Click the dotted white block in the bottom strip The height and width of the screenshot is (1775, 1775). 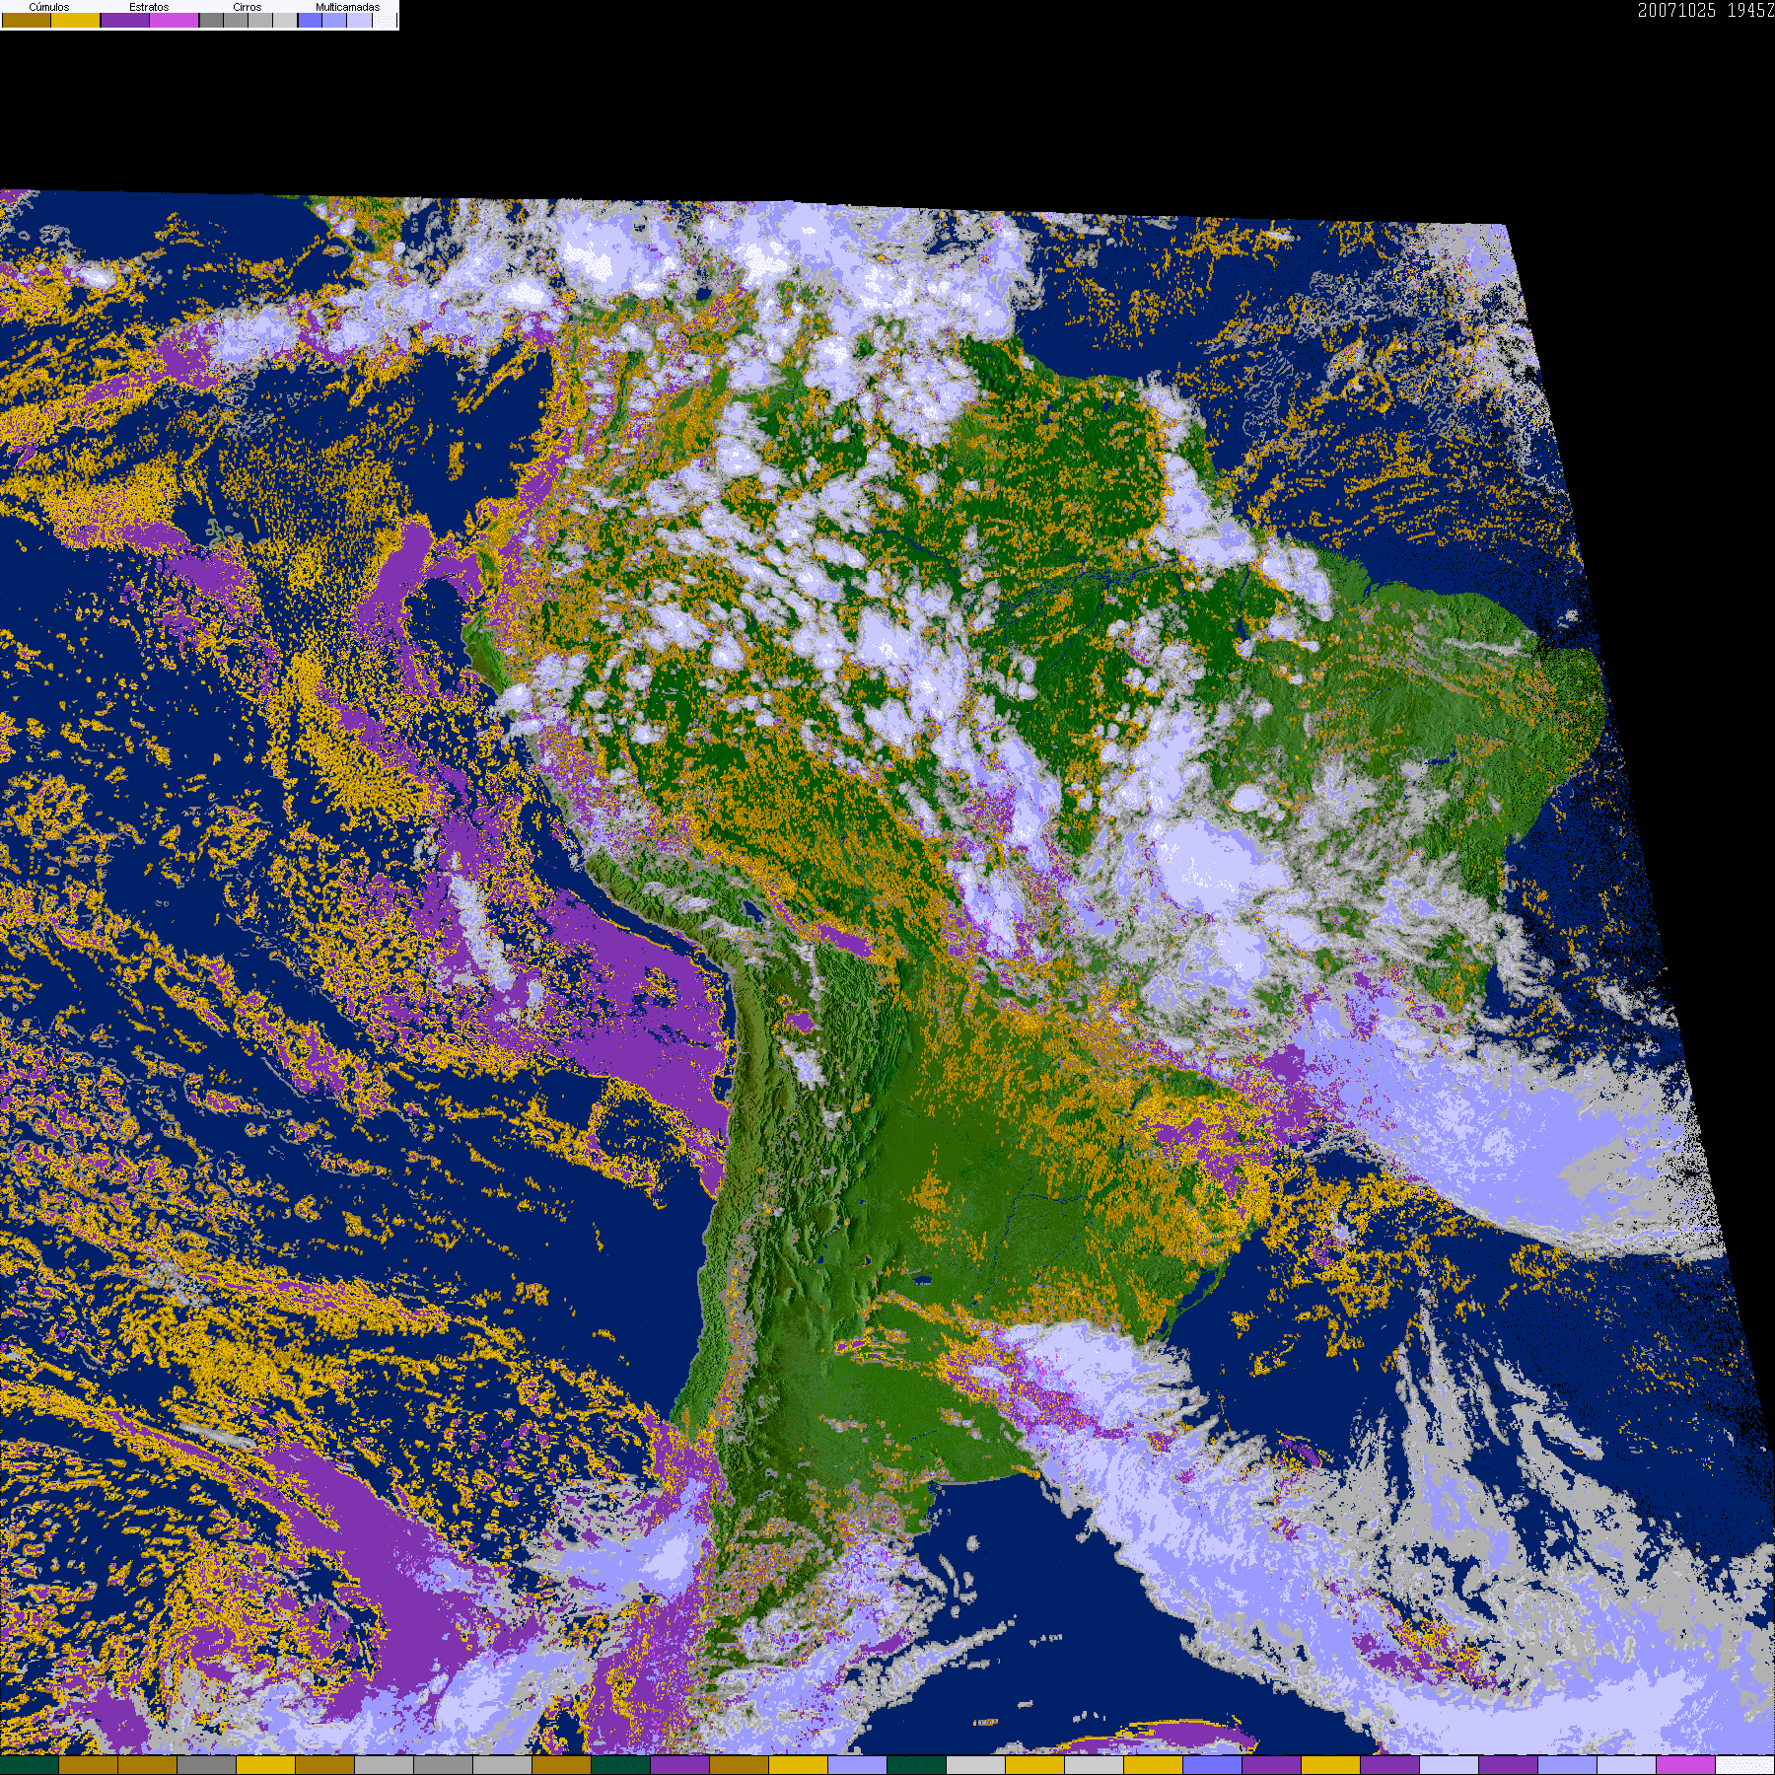coord(1745,1765)
